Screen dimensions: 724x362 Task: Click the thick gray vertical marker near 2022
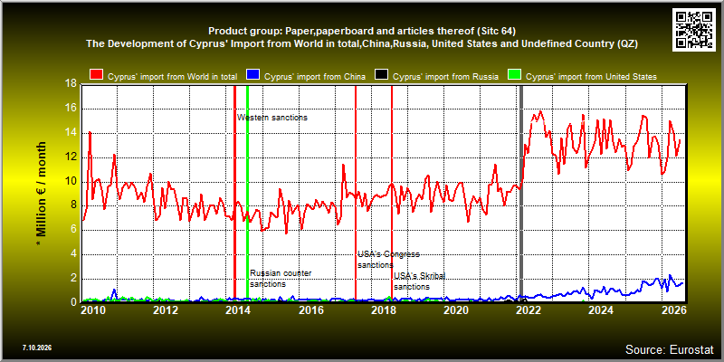[x=521, y=194]
